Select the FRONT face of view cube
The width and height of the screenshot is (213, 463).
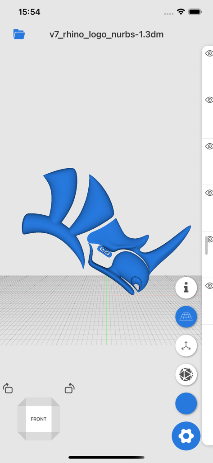[39, 419]
